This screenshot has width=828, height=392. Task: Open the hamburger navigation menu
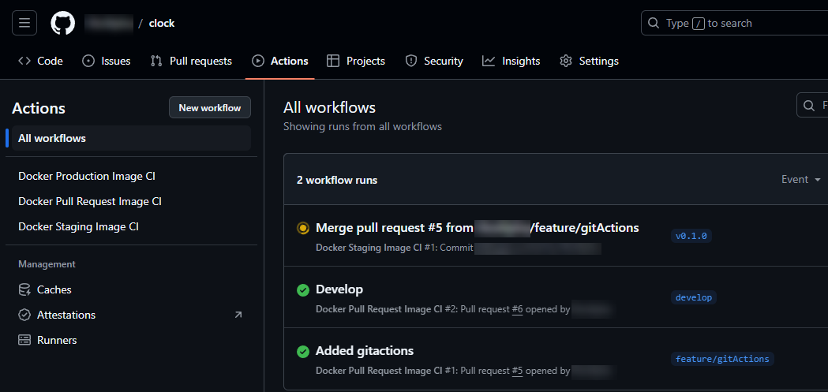(x=24, y=23)
